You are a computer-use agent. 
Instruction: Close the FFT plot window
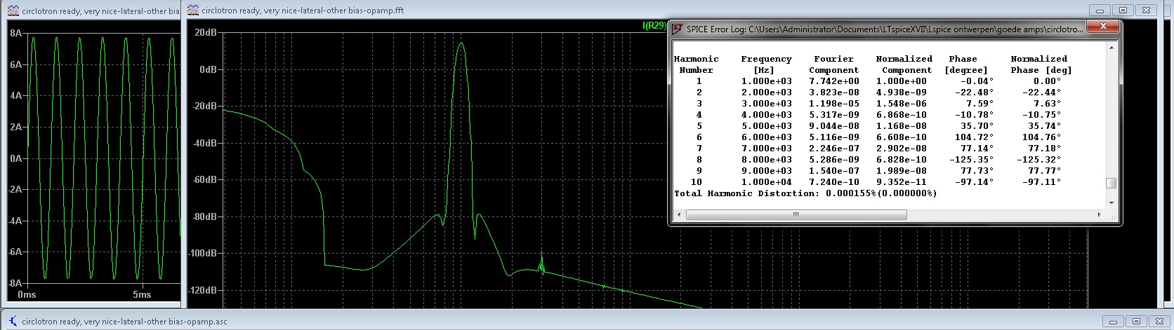pyautogui.click(x=1146, y=10)
